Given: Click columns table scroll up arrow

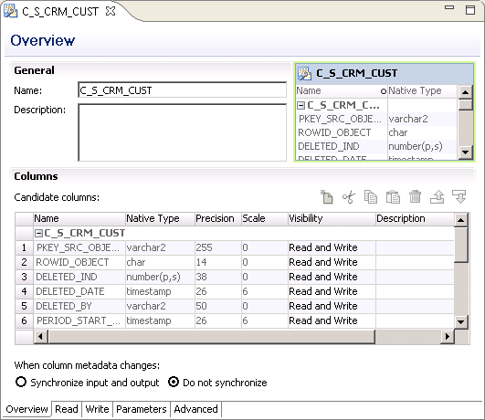Looking at the screenshot, I should tap(460, 220).
